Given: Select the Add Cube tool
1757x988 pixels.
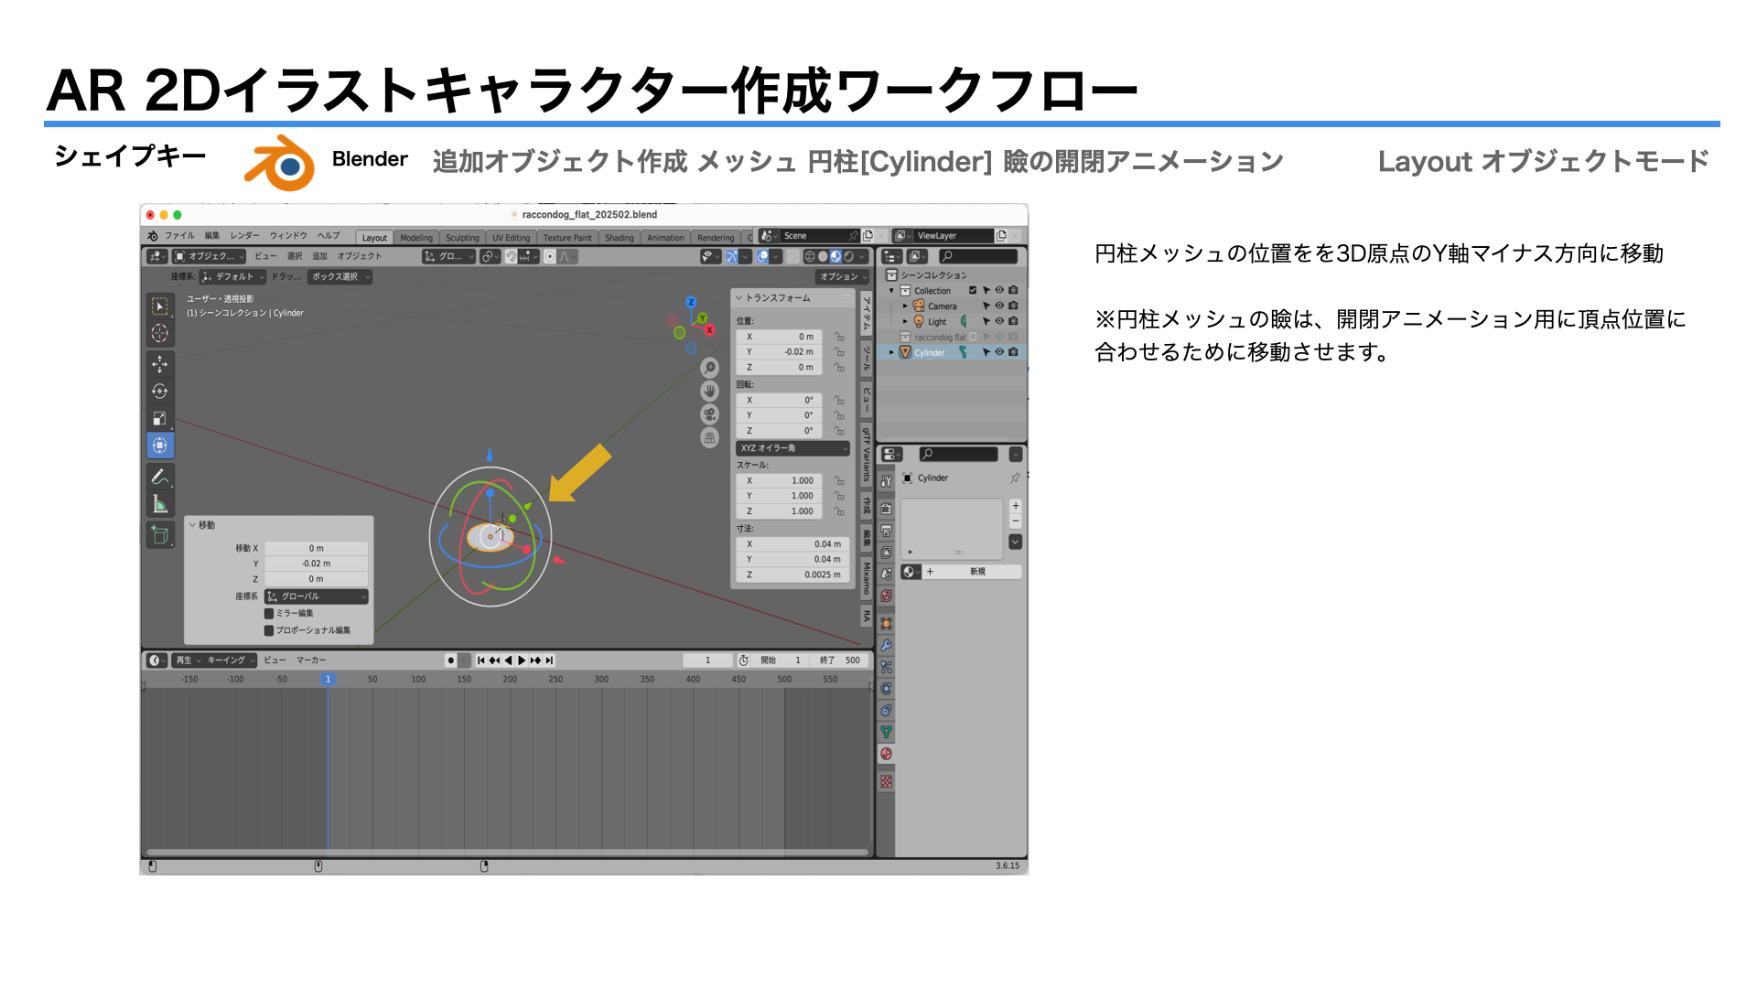Looking at the screenshot, I should click(160, 535).
